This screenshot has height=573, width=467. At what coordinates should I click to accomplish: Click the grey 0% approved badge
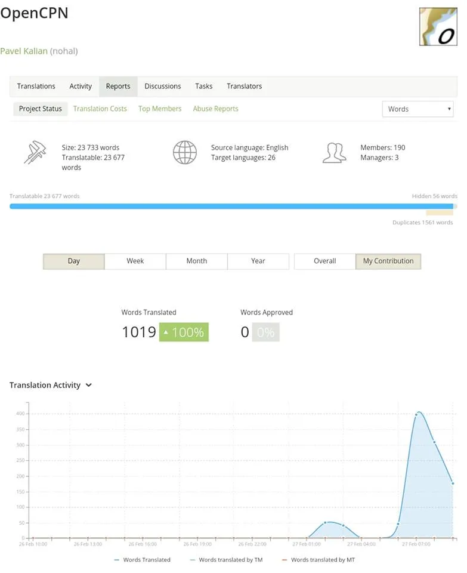tap(265, 332)
